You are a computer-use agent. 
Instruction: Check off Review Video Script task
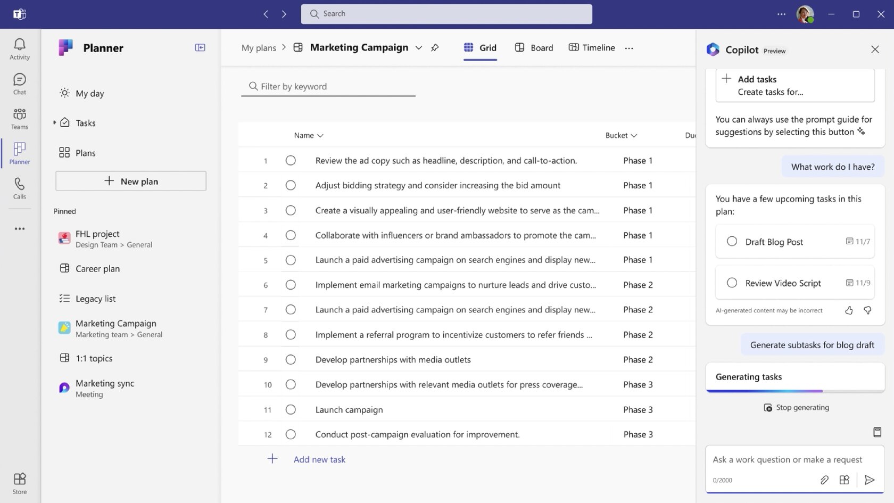point(732,283)
